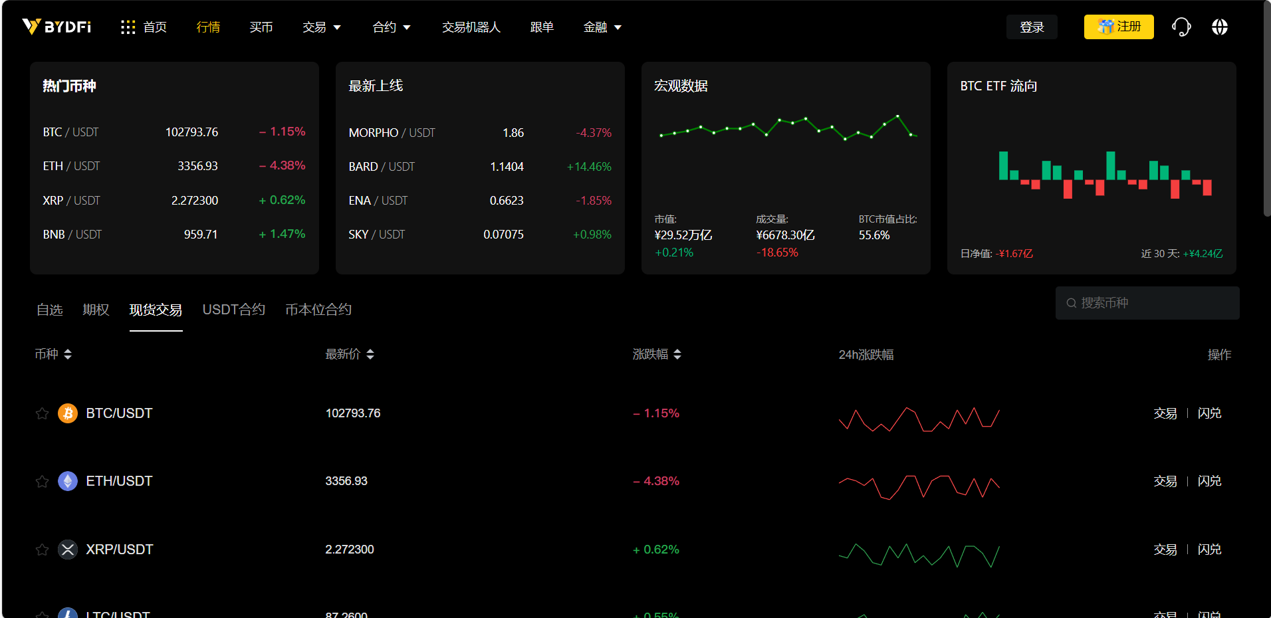The image size is (1271, 618).
Task: Open the 金融 dropdown menu
Action: tap(602, 27)
